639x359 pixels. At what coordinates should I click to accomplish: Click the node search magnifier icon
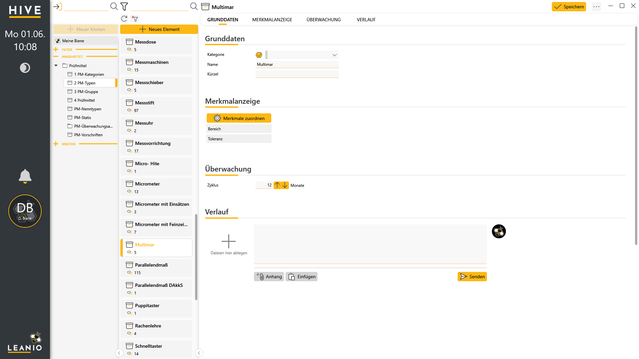[114, 6]
